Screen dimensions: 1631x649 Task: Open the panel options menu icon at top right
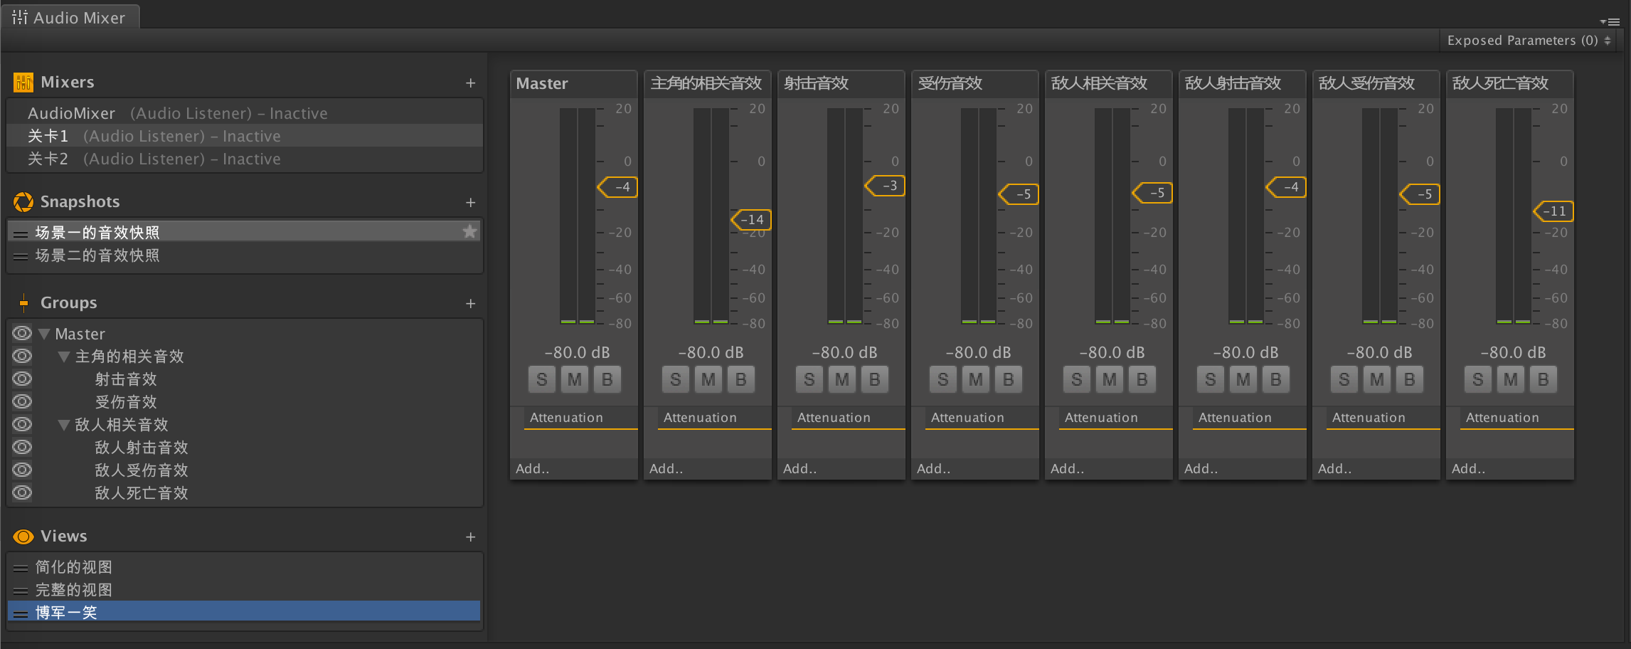(1613, 21)
